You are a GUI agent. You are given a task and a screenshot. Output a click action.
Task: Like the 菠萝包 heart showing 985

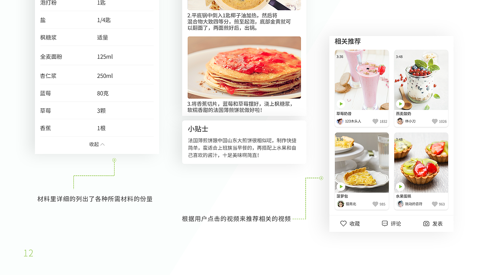375,204
